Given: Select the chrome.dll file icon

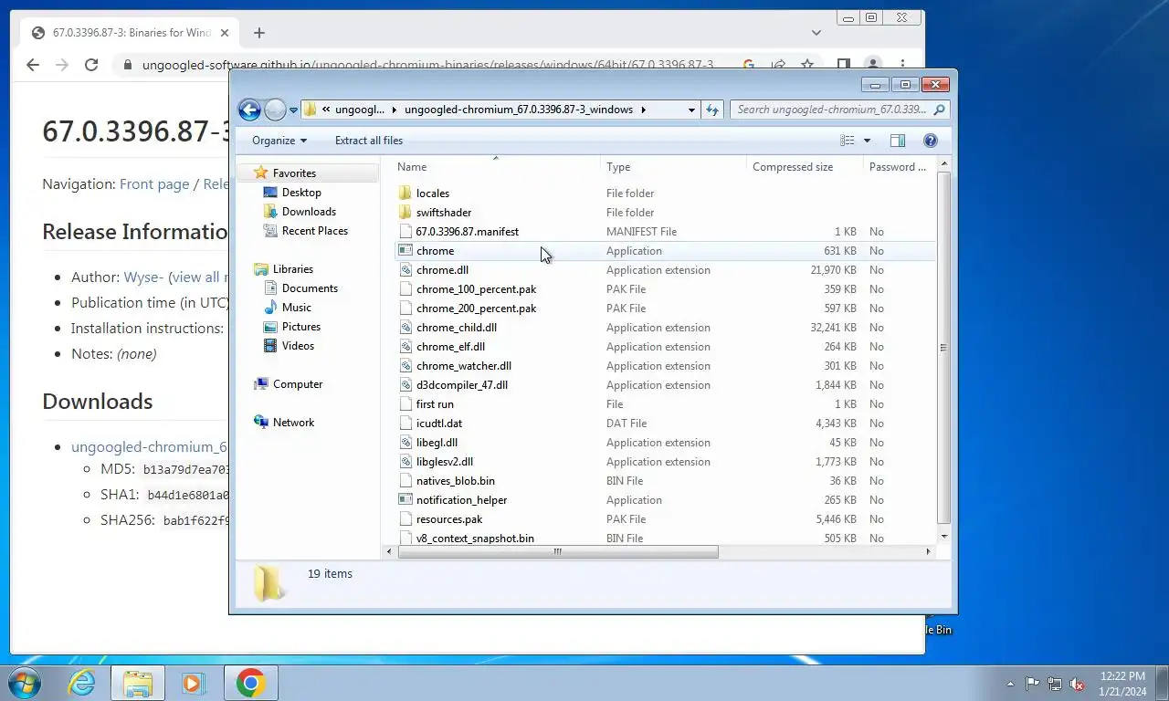Looking at the screenshot, I should 406,270.
